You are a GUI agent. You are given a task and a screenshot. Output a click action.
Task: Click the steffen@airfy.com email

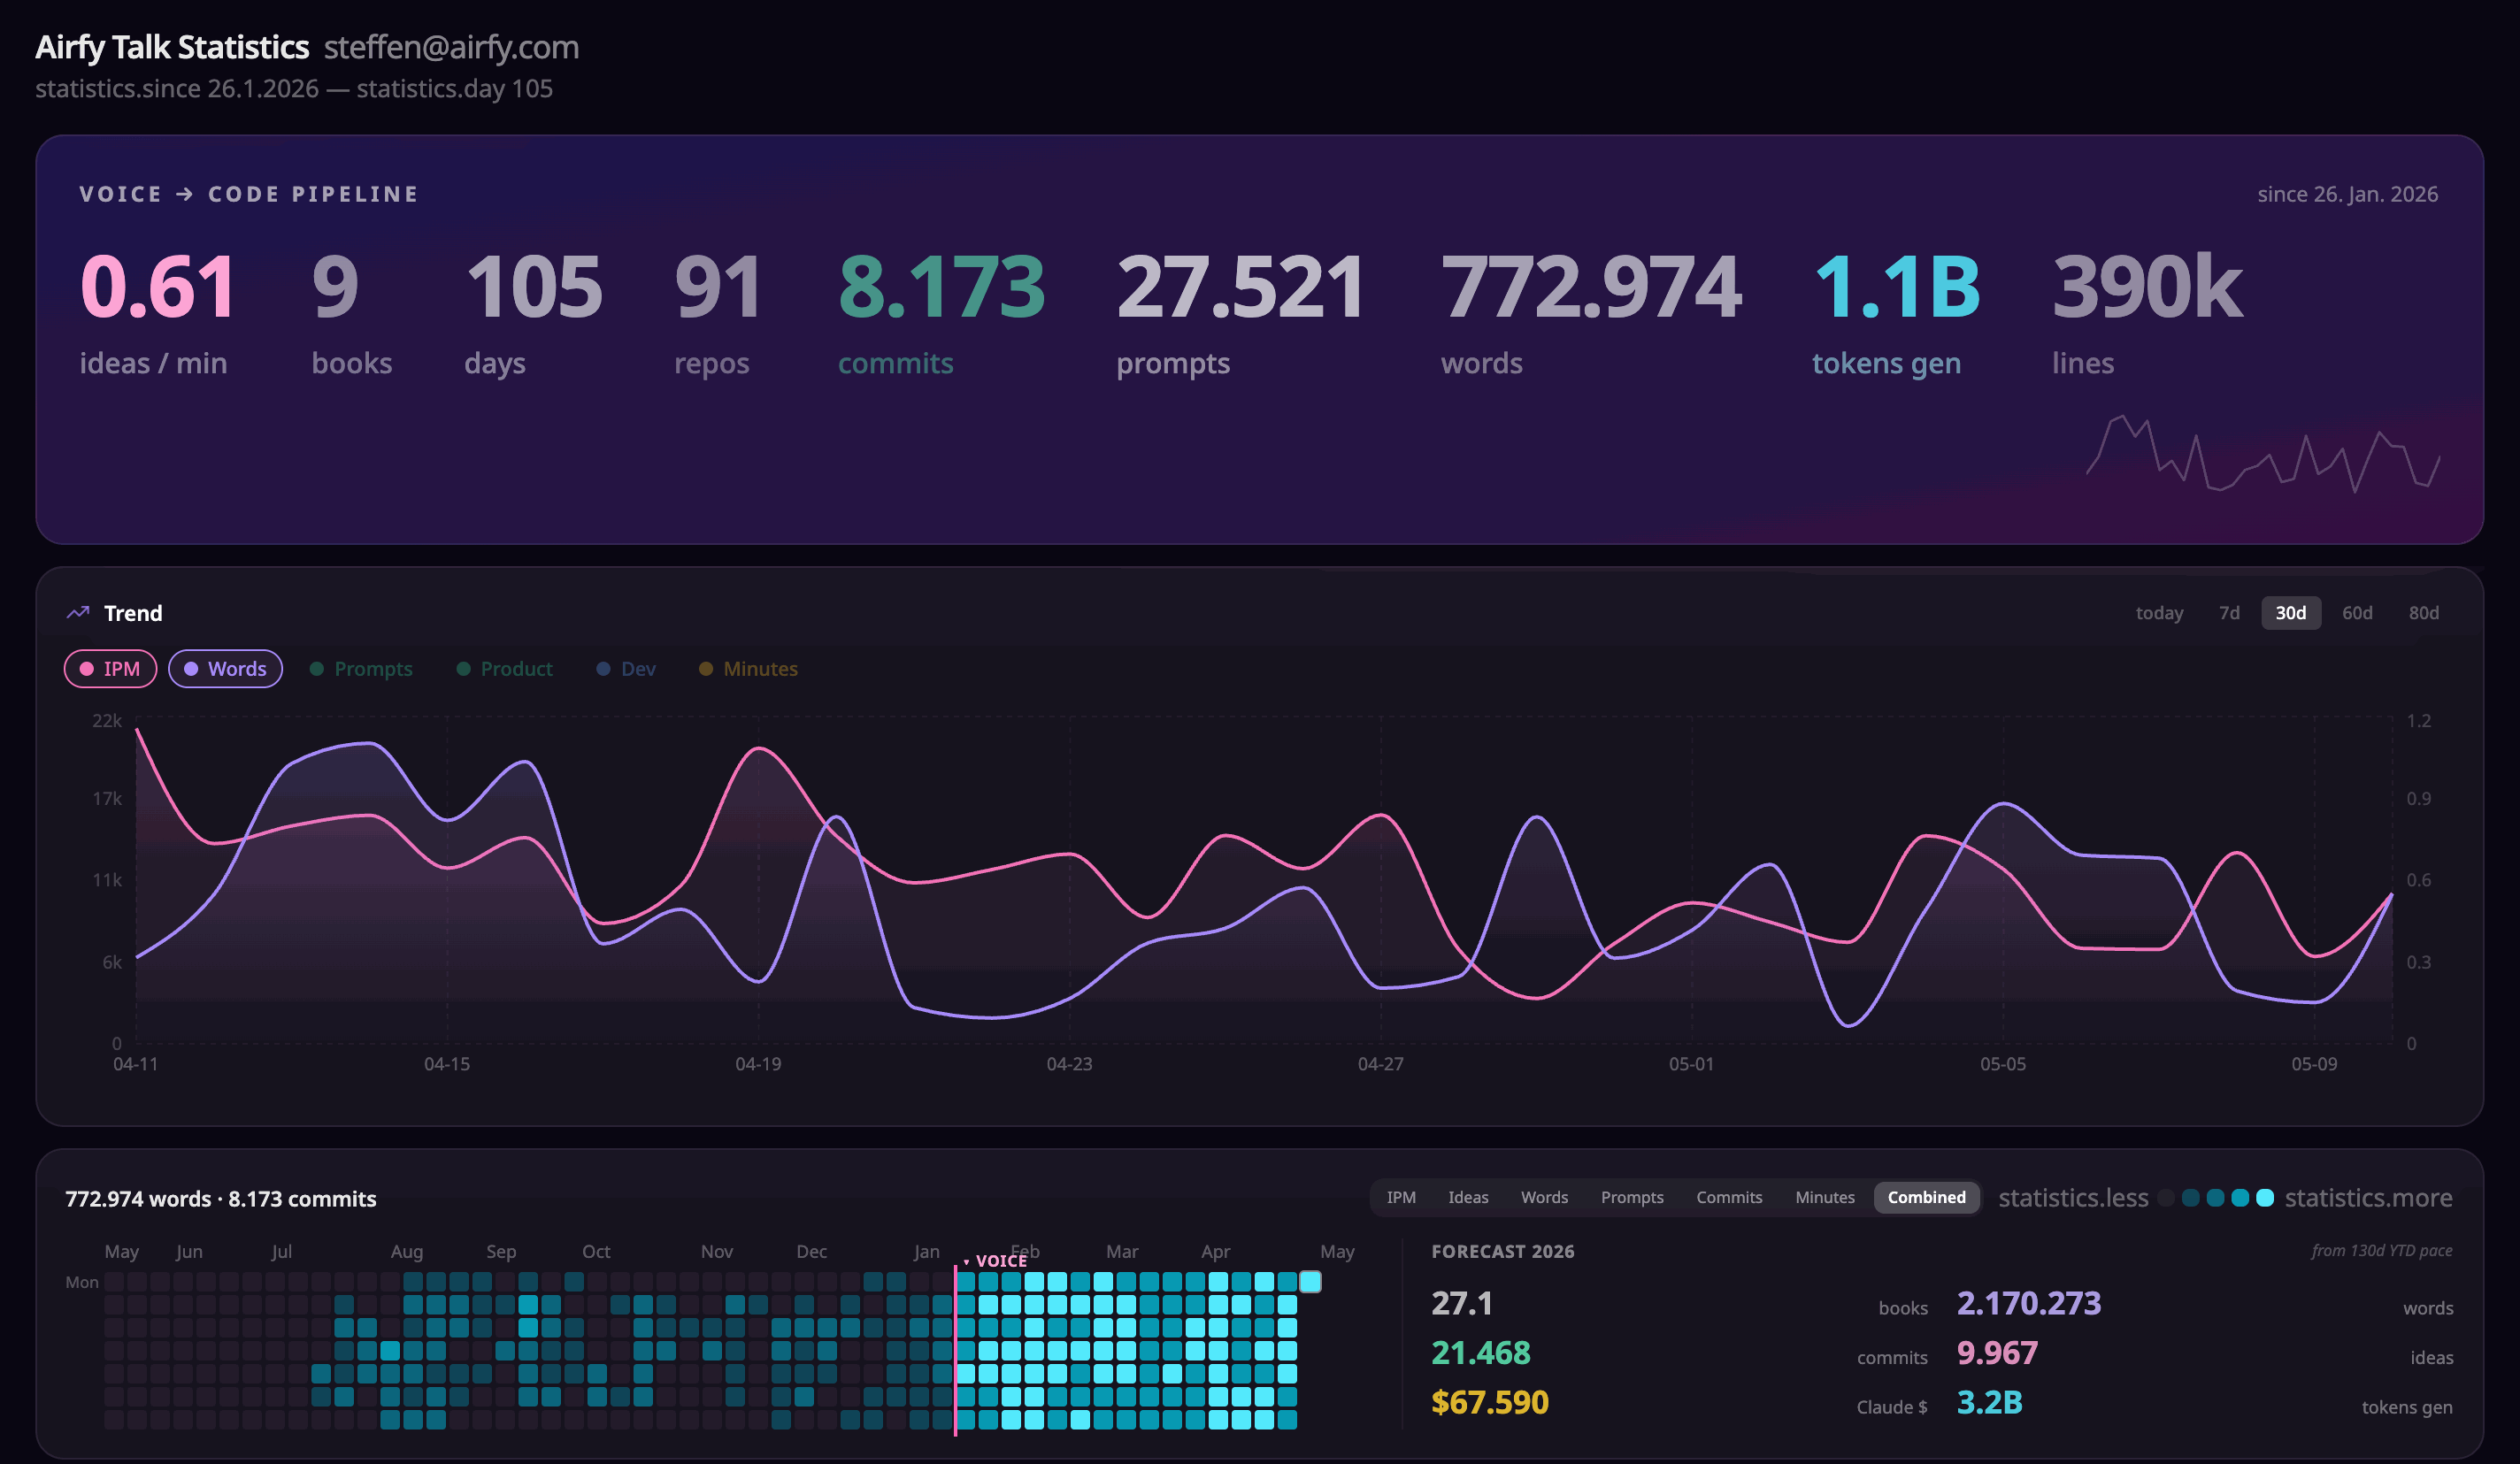[451, 47]
